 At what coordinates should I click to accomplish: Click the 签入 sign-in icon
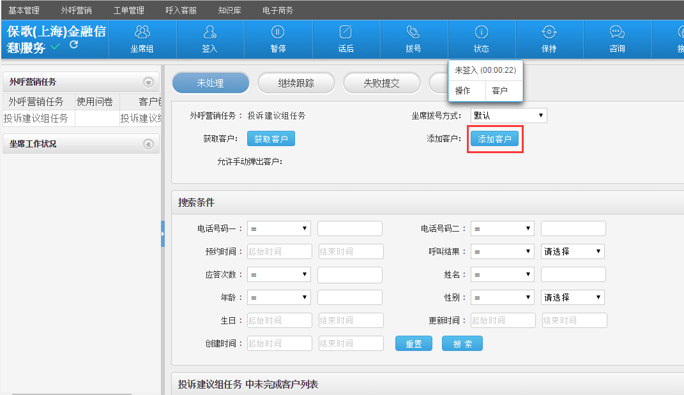(209, 32)
